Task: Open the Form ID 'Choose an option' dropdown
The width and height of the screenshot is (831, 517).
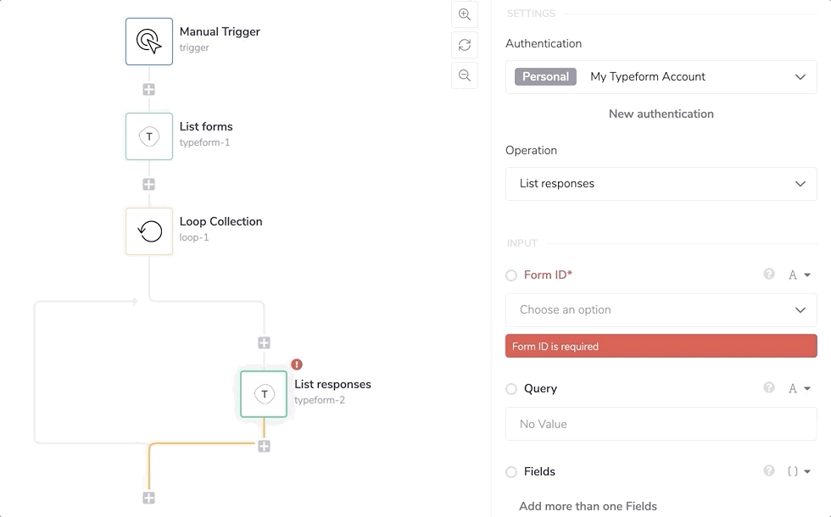Action: click(x=661, y=310)
